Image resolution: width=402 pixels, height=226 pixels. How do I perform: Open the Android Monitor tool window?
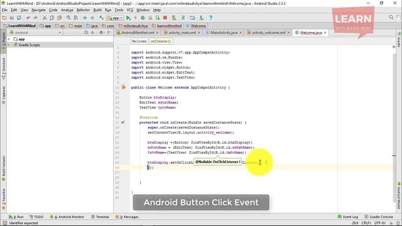67,217
